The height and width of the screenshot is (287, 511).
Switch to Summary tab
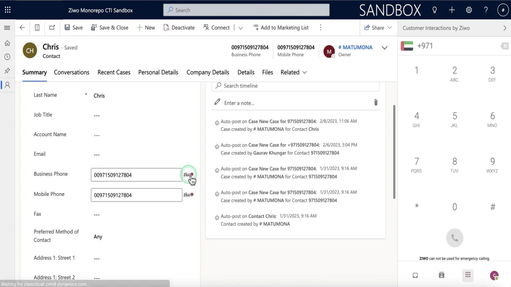34,72
